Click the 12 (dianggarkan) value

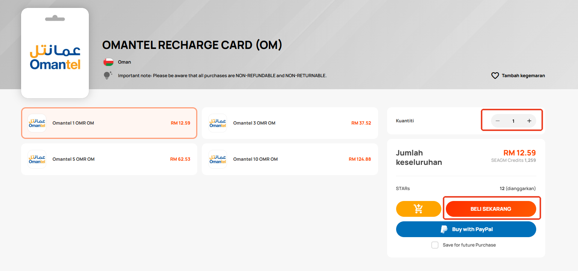[518, 189]
